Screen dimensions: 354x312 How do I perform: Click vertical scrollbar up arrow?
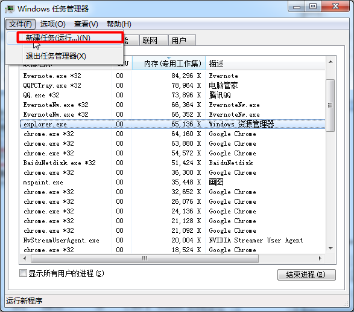click(x=330, y=62)
